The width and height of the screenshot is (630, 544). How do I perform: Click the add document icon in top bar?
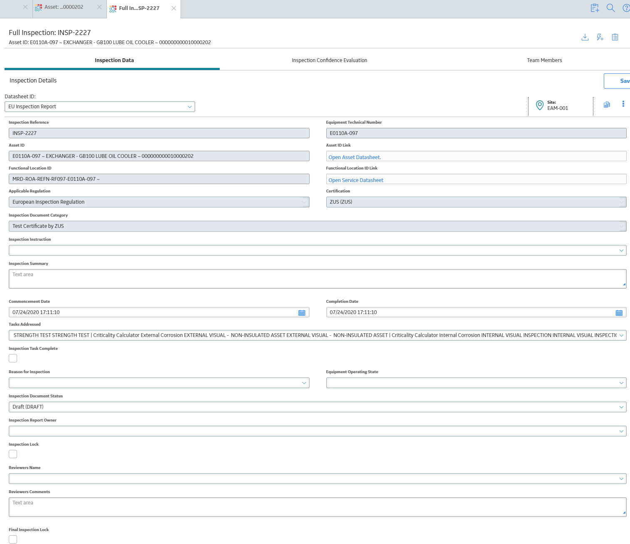coord(595,8)
